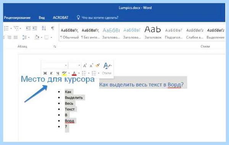The width and height of the screenshot is (229, 145).
Task: Click numbering icon in mini toolbar
Action: 94,73
